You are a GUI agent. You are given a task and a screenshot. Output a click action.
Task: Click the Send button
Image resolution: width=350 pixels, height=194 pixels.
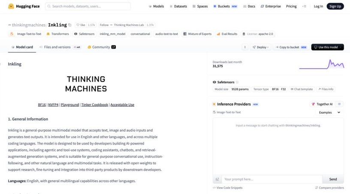point(333,179)
